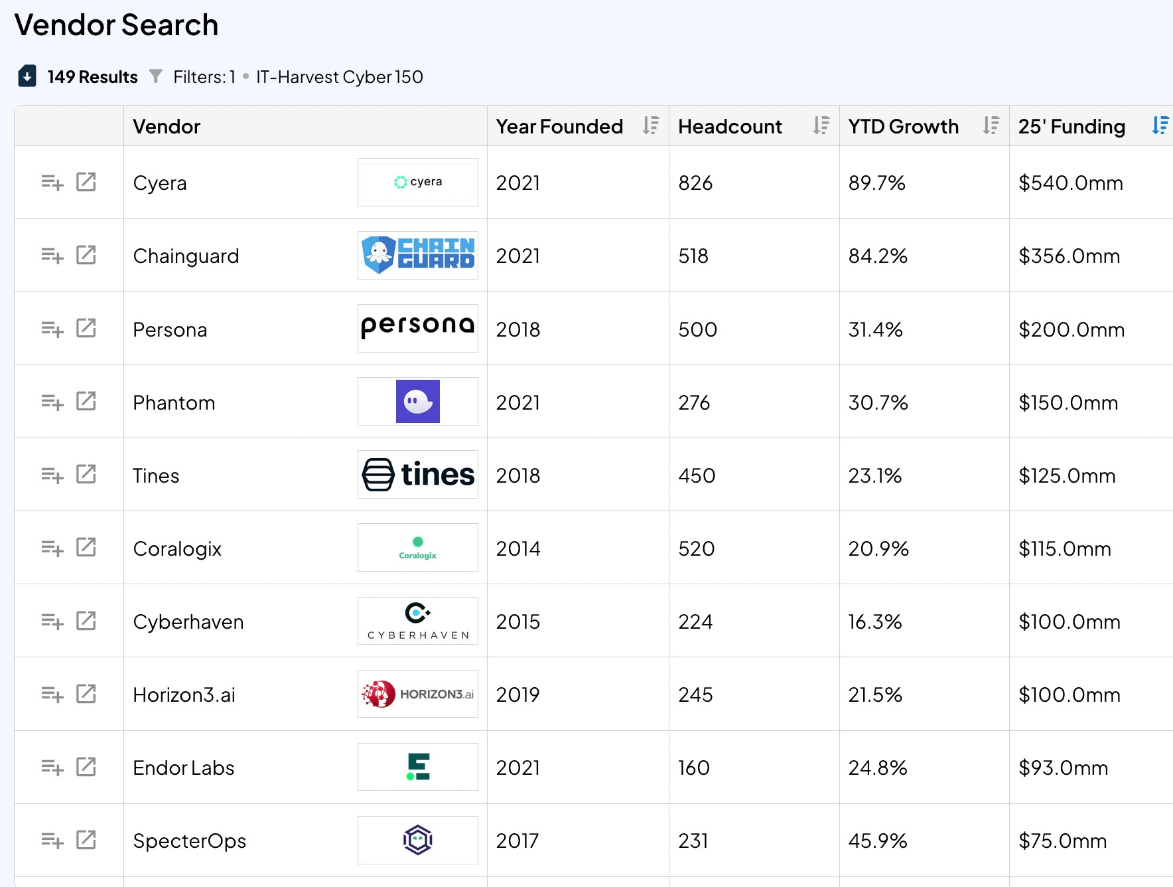The width and height of the screenshot is (1173, 887).
Task: Click the Cyera logo thumbnail
Action: [x=418, y=182]
